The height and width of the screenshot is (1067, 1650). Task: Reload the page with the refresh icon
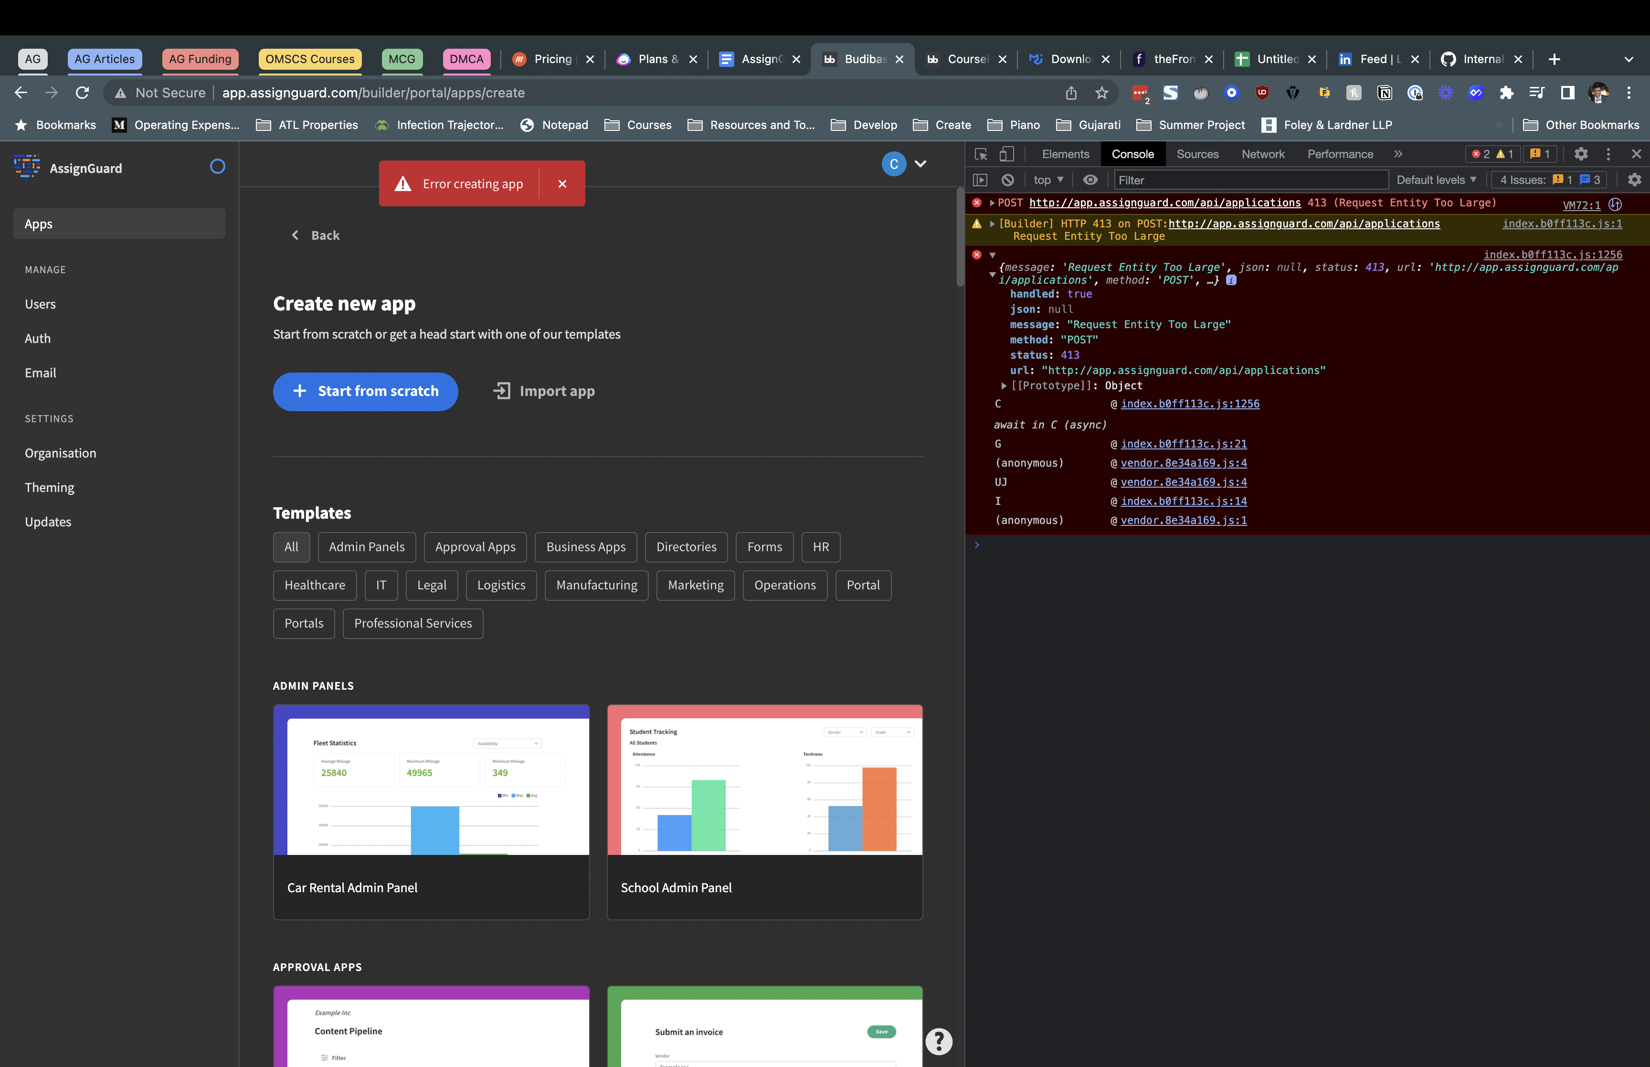point(83,93)
